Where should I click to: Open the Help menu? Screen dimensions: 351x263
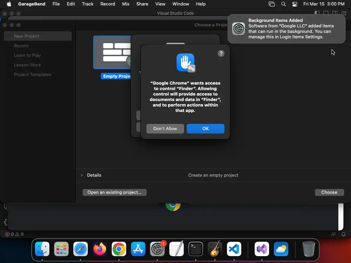201,4
